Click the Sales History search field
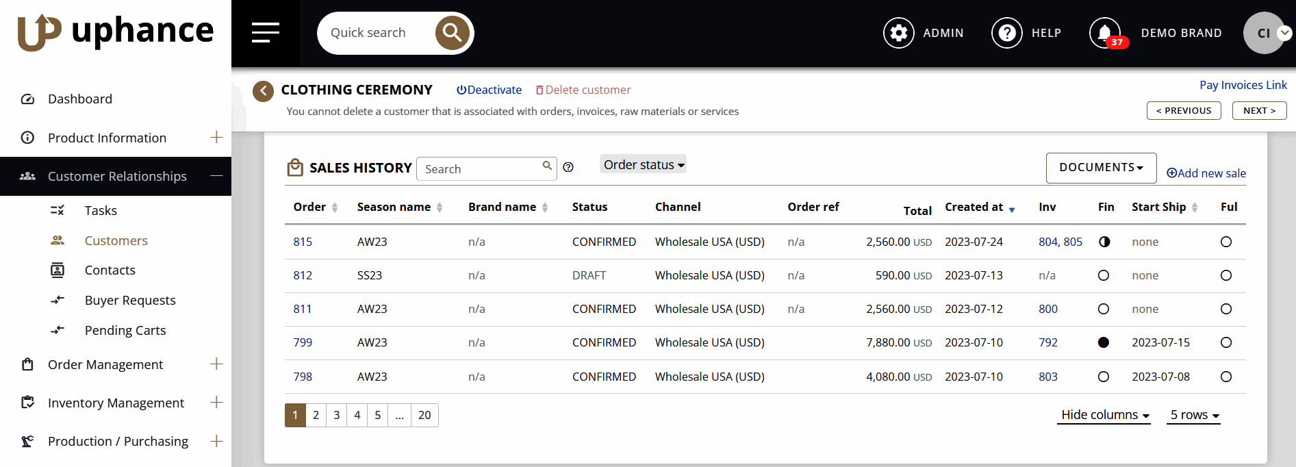The width and height of the screenshot is (1296, 467). point(479,168)
